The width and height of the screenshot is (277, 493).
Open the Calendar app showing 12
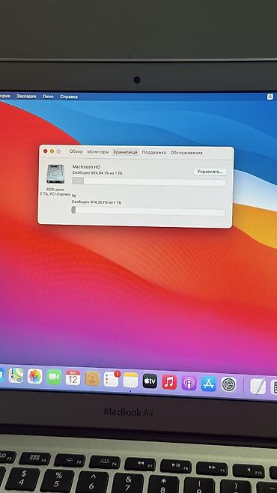coord(73,378)
